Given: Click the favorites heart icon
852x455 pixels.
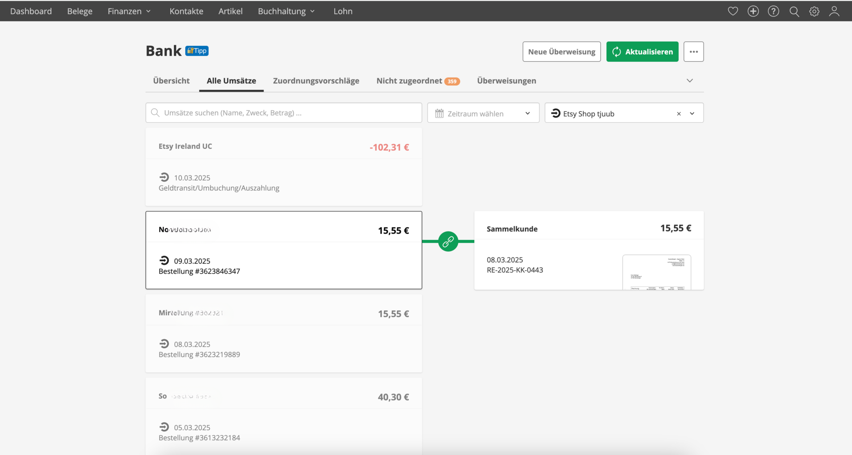Looking at the screenshot, I should click(x=733, y=11).
